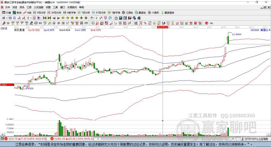271x147 pixels.
Task: Open the 公式选股 menu
Action: tap(38, 7)
